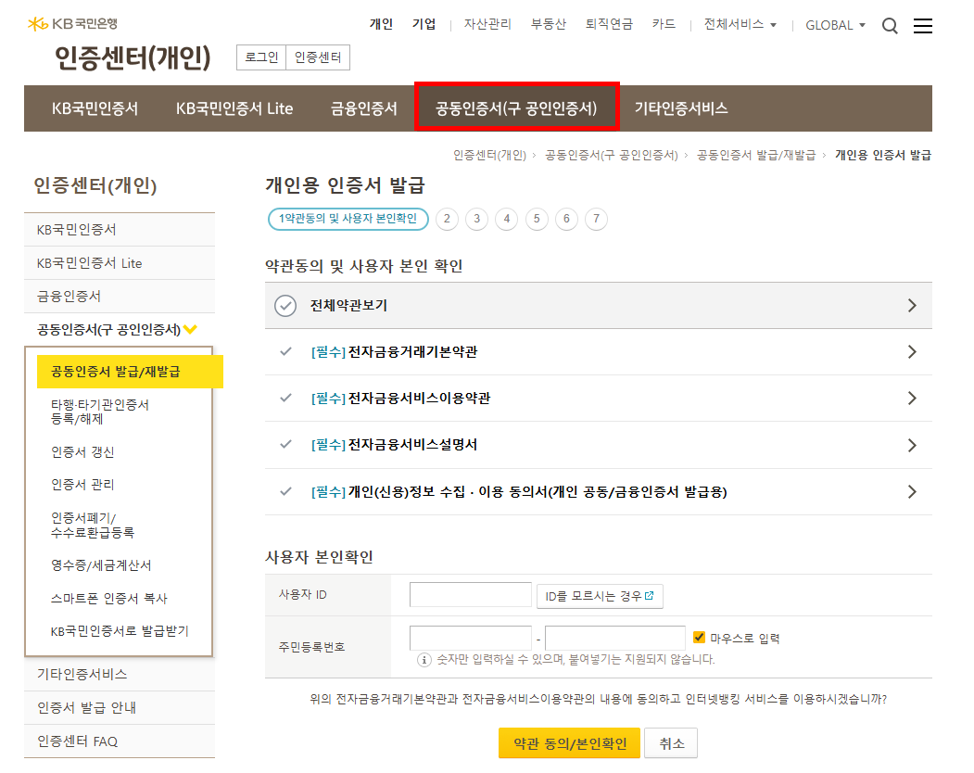Click the info icon below 주민등록번호
The height and width of the screenshot is (773, 974).
pyautogui.click(x=424, y=659)
